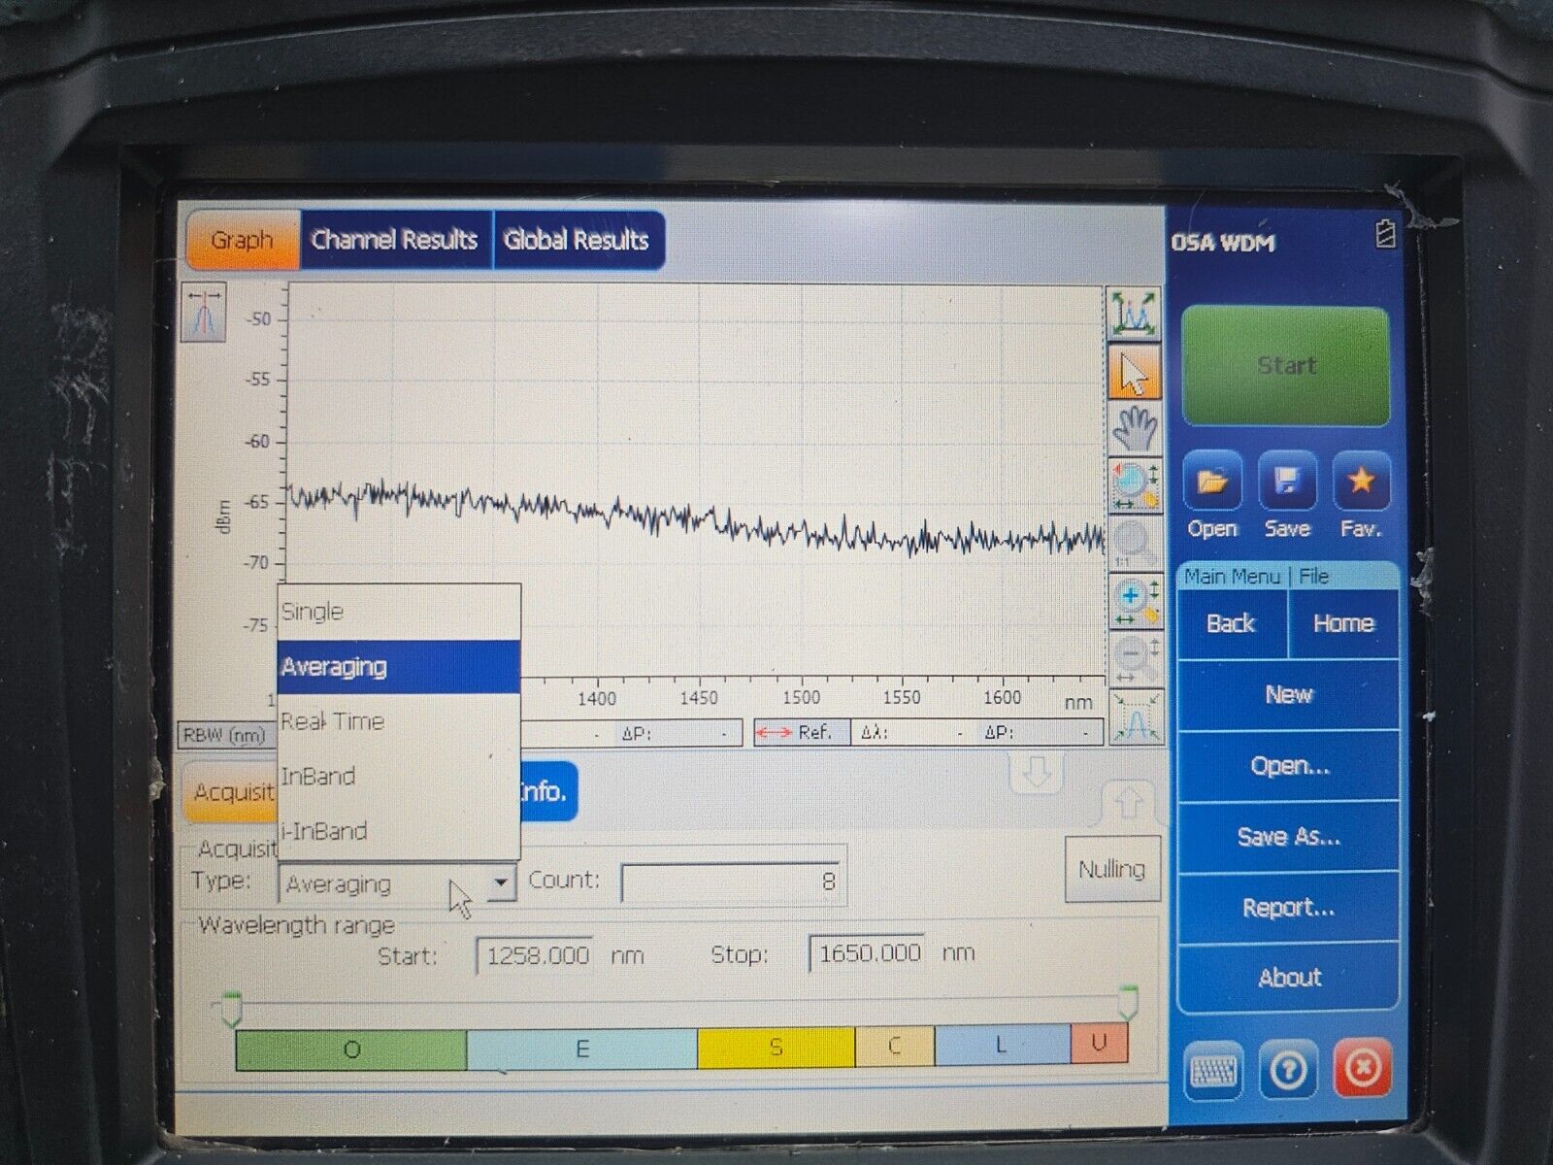Open the Report... menu entry
Viewport: 1553px width, 1165px height.
coord(1288,907)
